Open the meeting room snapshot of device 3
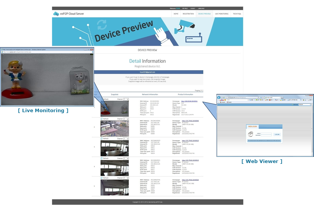 pos(114,148)
